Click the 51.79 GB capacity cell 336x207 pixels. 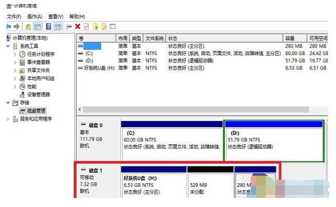coord(295,61)
